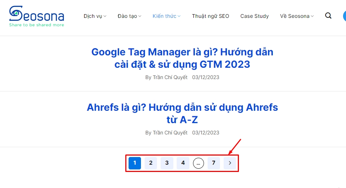Expand the Đào tạo dropdown menu
Screen dimensions: 346x188
click(129, 16)
